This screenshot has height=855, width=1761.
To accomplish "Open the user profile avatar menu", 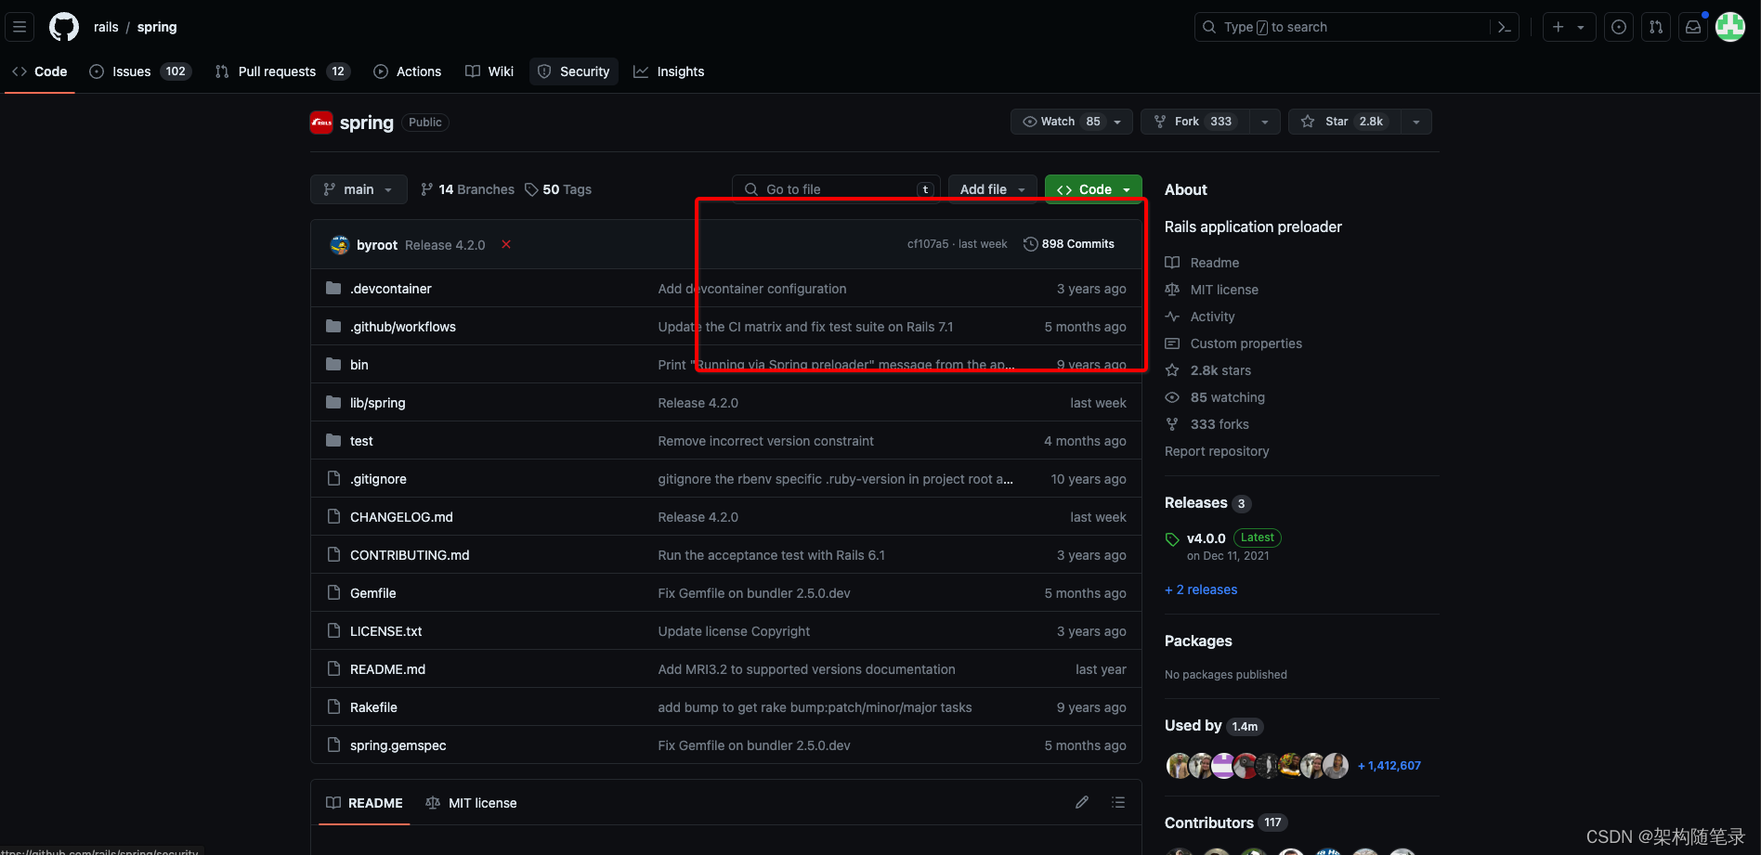I will pyautogui.click(x=1730, y=27).
